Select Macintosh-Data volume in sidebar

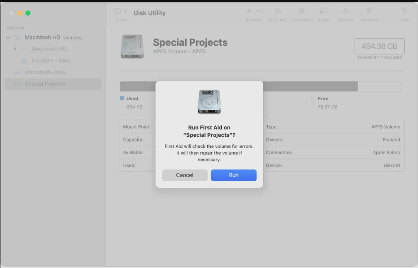coord(45,72)
